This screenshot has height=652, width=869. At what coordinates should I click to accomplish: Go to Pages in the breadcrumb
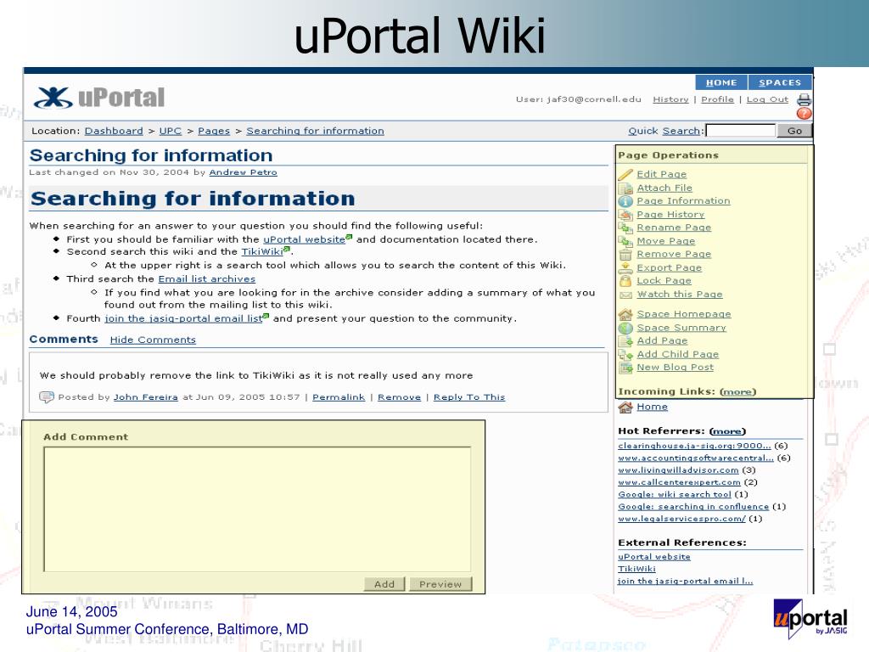pyautogui.click(x=213, y=131)
